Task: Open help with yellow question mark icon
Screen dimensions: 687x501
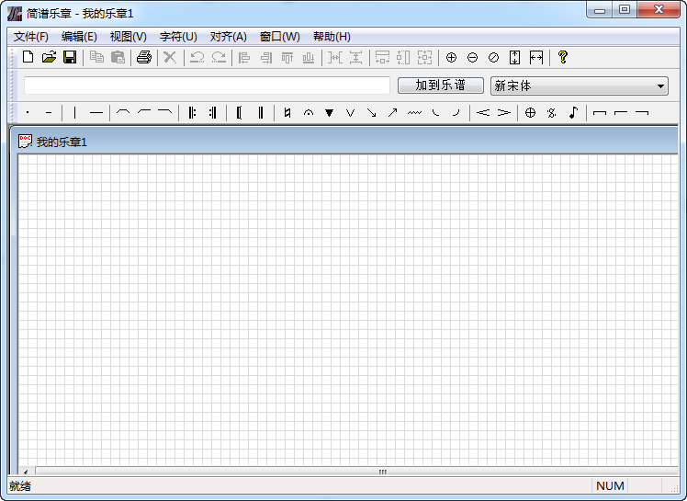Action: point(563,57)
